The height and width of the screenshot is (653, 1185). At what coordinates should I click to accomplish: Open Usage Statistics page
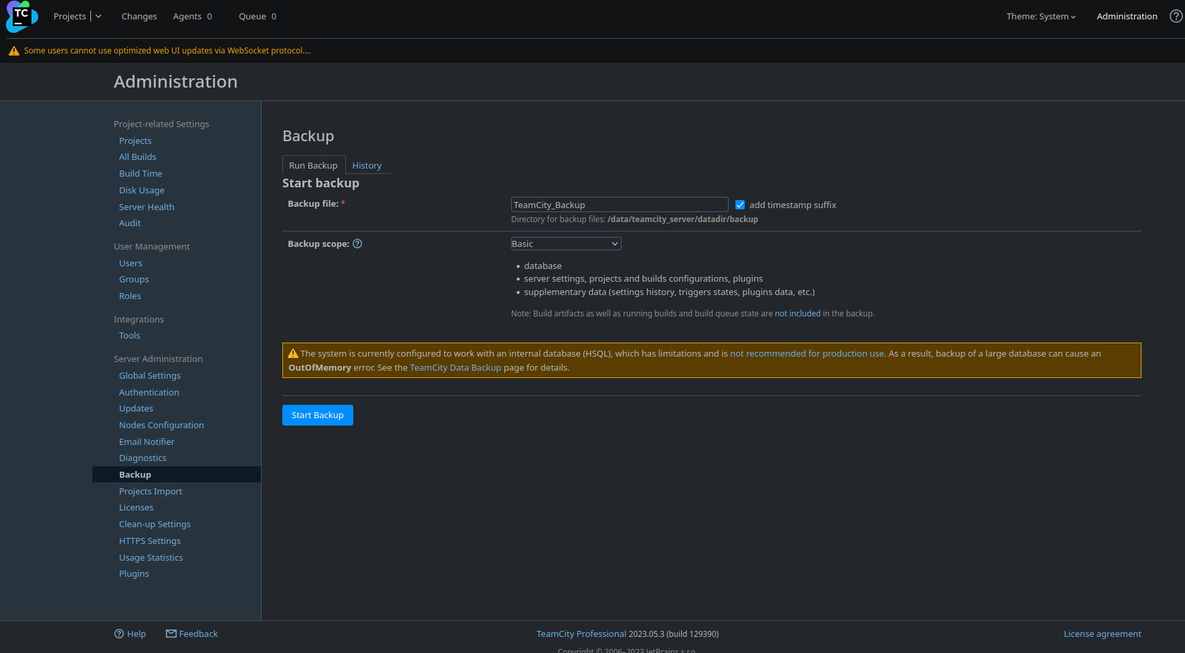(x=151, y=557)
